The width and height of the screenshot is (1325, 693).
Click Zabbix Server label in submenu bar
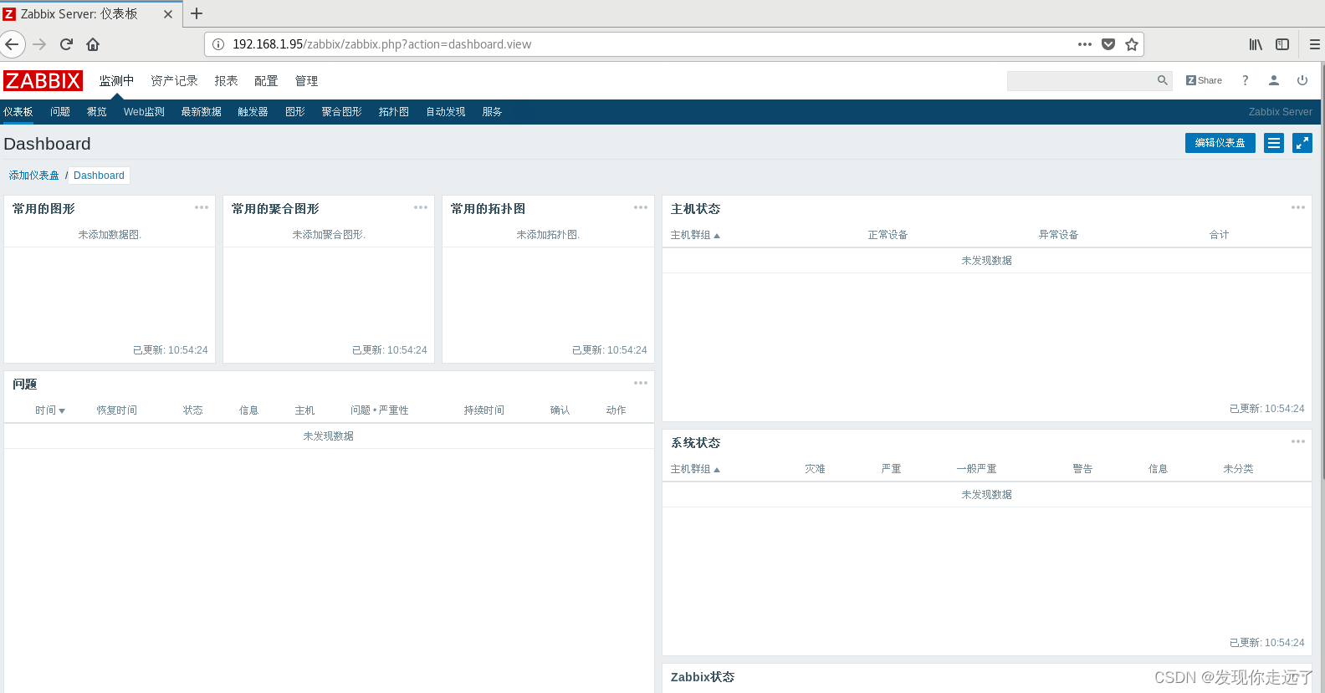pos(1280,112)
